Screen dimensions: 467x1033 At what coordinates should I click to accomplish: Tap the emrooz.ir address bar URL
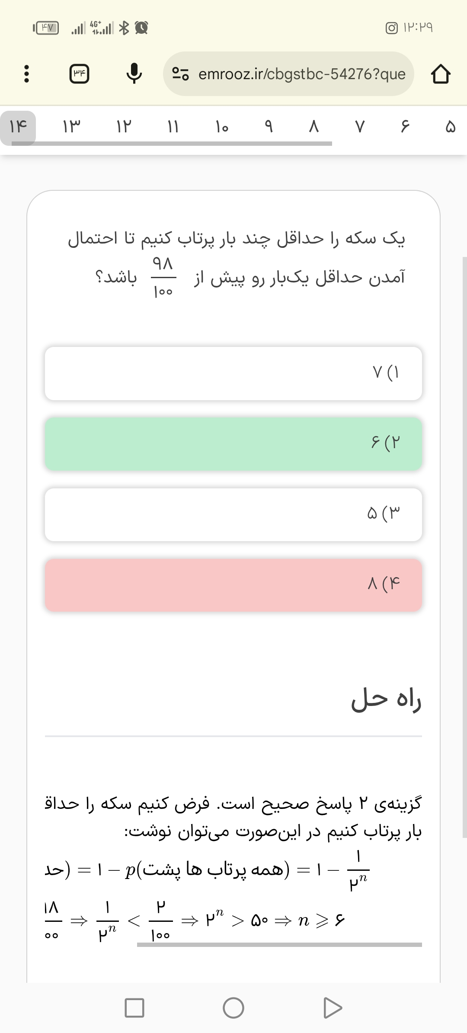302,74
